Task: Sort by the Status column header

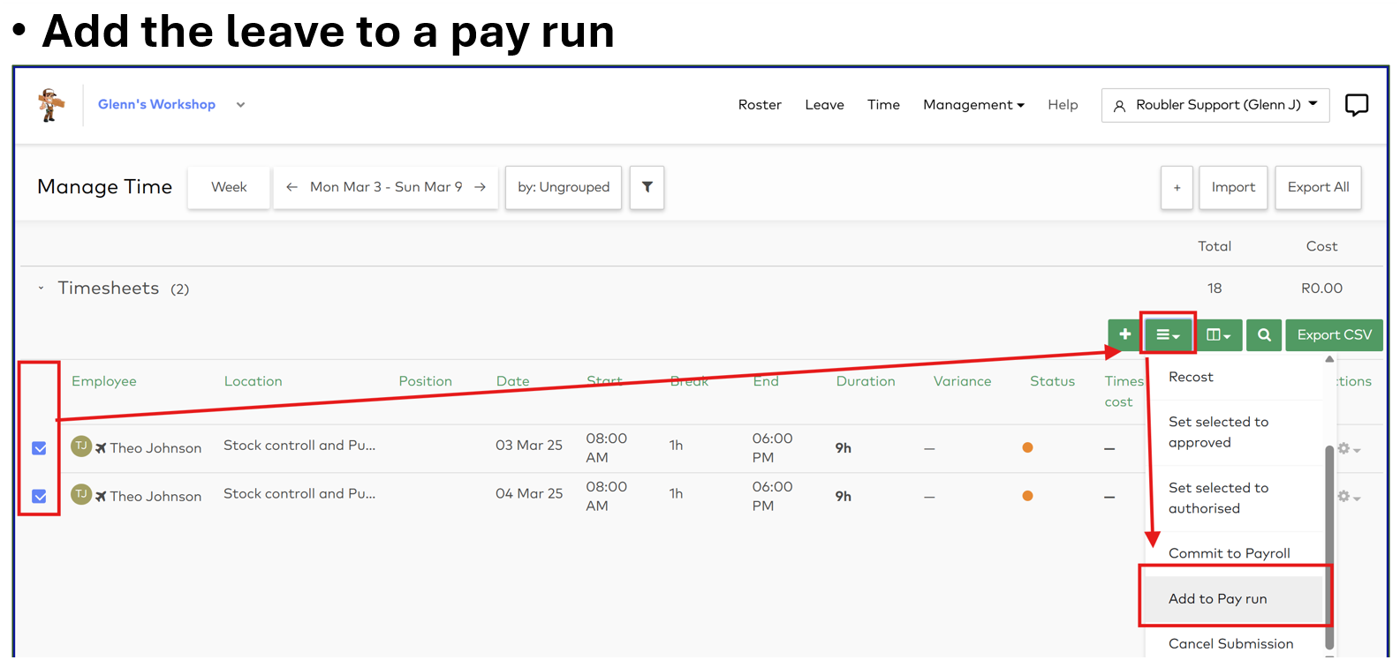Action: click(1052, 381)
